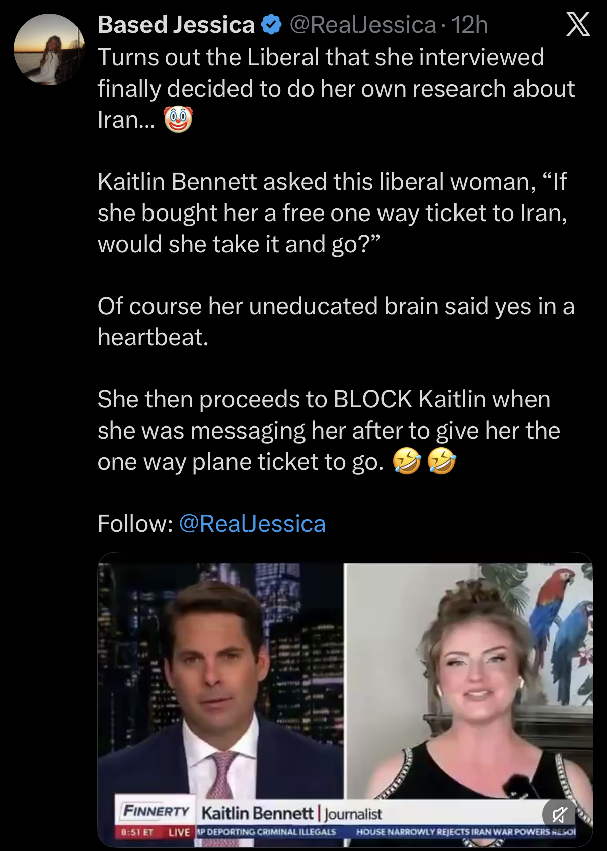Click the blue verified checkmark badge
The width and height of the screenshot is (607, 851).
click(272, 25)
